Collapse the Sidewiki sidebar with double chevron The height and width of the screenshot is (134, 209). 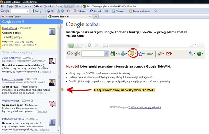[61, 22]
